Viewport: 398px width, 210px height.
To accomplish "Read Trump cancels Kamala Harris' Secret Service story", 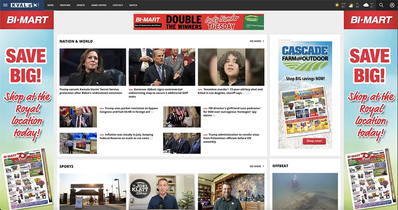I will (x=90, y=91).
